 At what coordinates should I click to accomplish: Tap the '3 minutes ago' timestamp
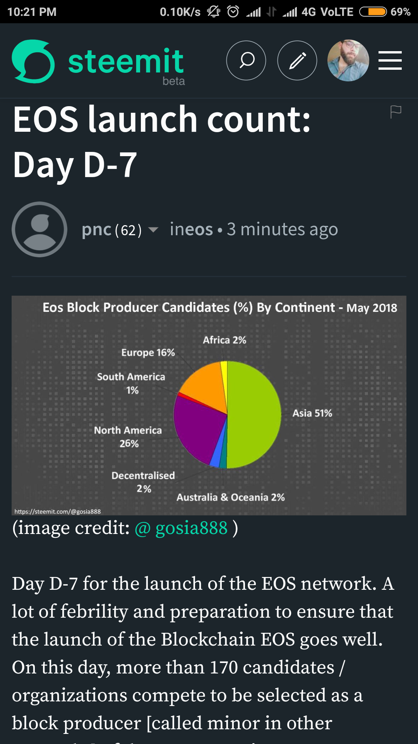point(283,229)
